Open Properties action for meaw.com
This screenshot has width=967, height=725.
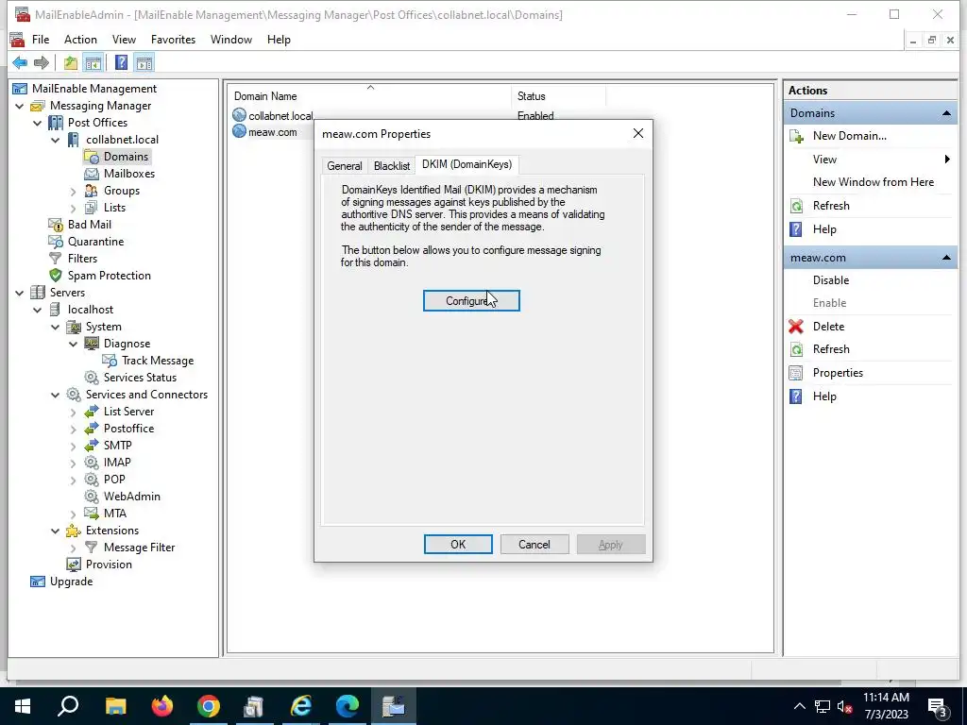(838, 372)
